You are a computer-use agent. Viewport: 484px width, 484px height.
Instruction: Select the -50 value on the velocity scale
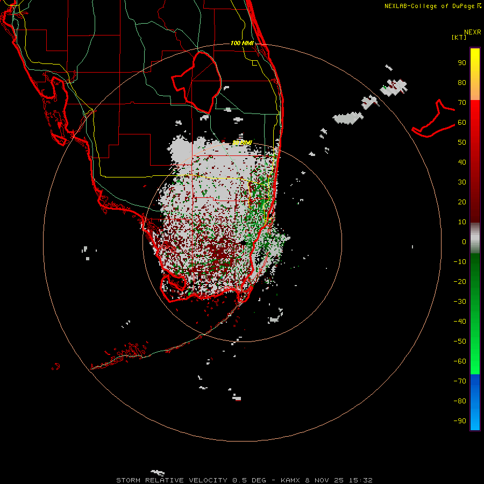(460, 341)
